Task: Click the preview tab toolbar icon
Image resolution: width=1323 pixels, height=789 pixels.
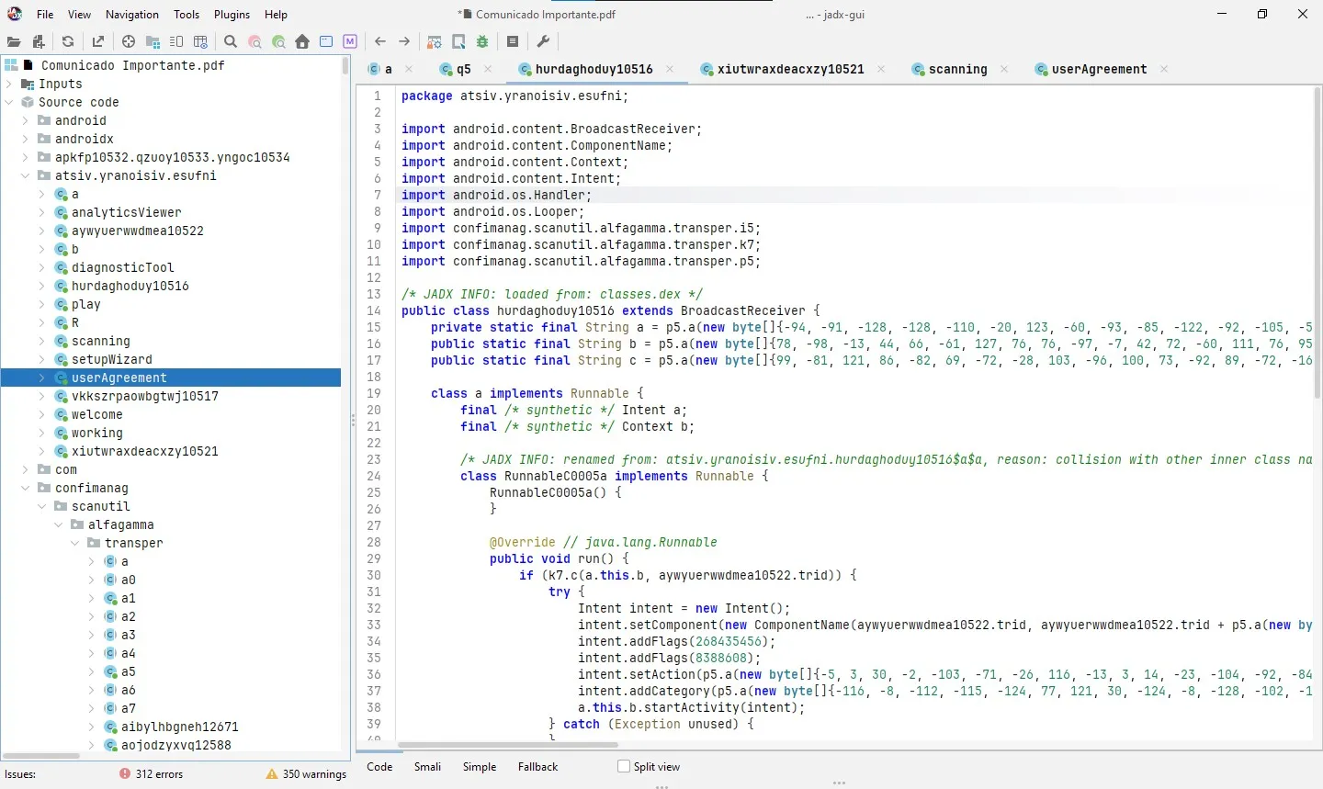Action: (176, 41)
